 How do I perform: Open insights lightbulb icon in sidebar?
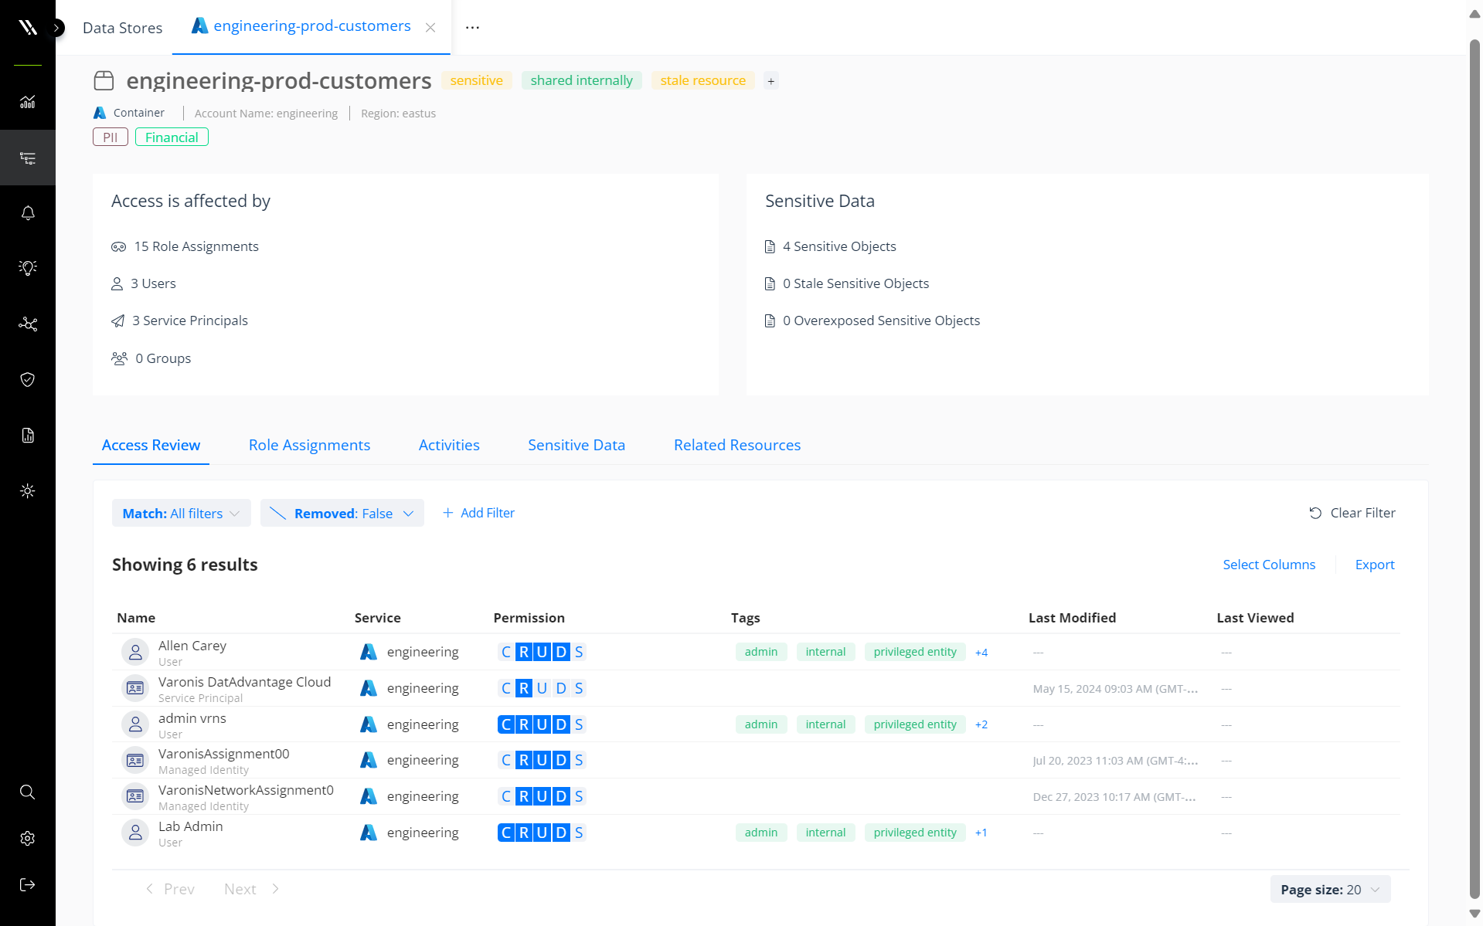click(28, 268)
